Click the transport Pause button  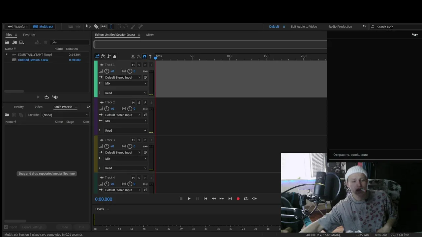point(197,198)
